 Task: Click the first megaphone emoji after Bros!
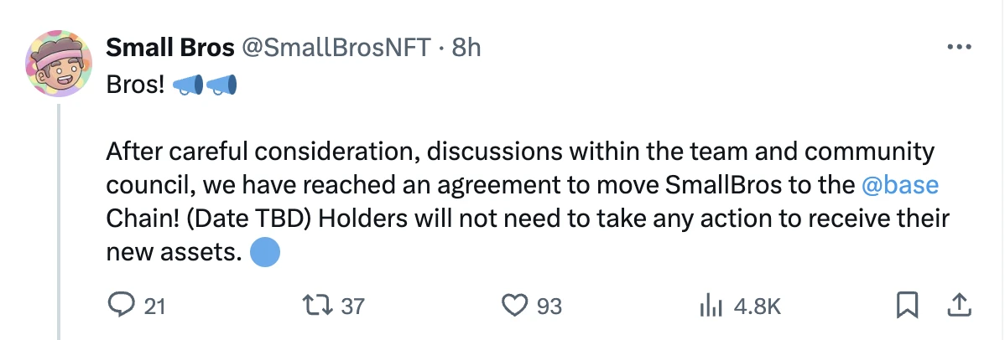coord(187,85)
